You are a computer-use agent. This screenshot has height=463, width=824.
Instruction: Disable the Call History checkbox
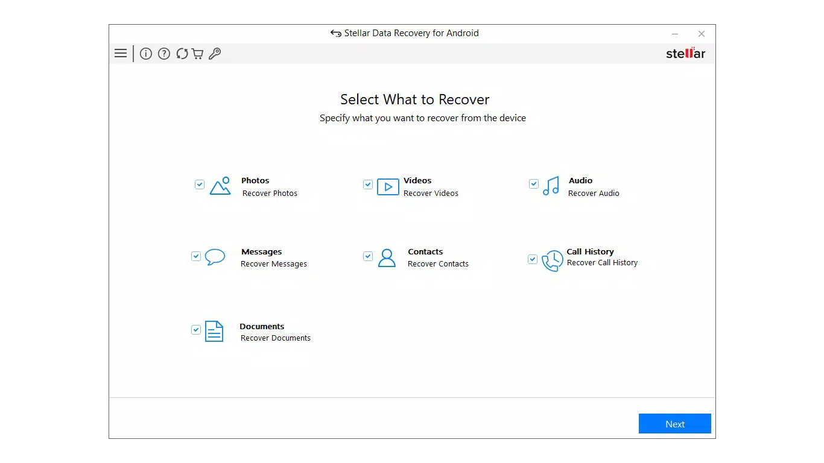pyautogui.click(x=533, y=259)
